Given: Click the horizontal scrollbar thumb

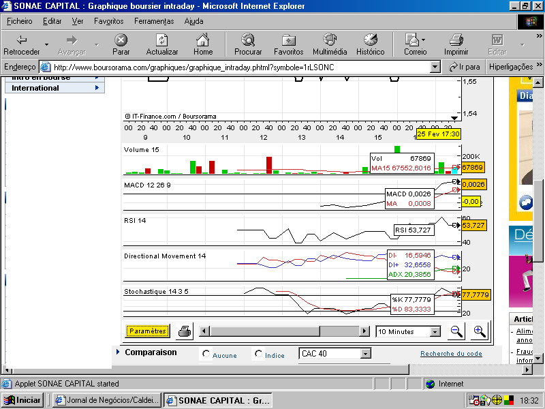Looking at the screenshot, I should tap(211, 369).
